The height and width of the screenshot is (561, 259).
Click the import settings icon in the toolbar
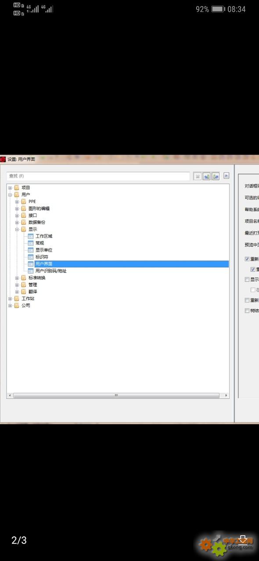point(206,176)
